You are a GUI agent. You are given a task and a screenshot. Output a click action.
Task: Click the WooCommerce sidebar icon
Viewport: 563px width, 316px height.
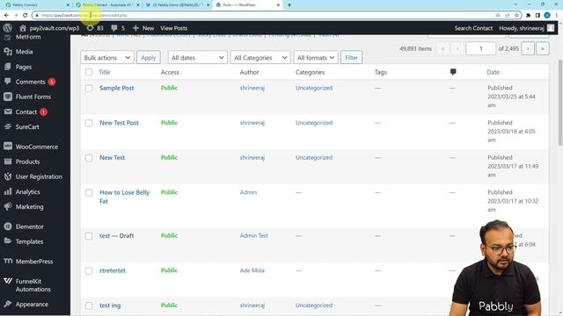pos(8,147)
